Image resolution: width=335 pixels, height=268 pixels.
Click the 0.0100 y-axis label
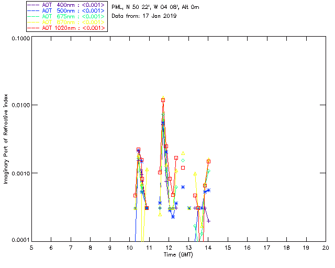20,105
